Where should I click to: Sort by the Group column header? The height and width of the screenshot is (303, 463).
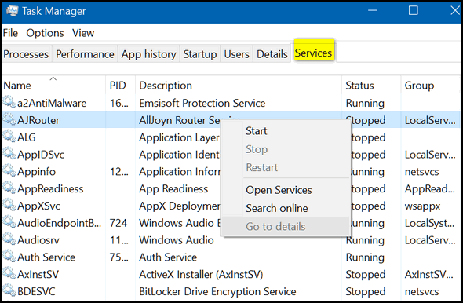pyautogui.click(x=431, y=86)
